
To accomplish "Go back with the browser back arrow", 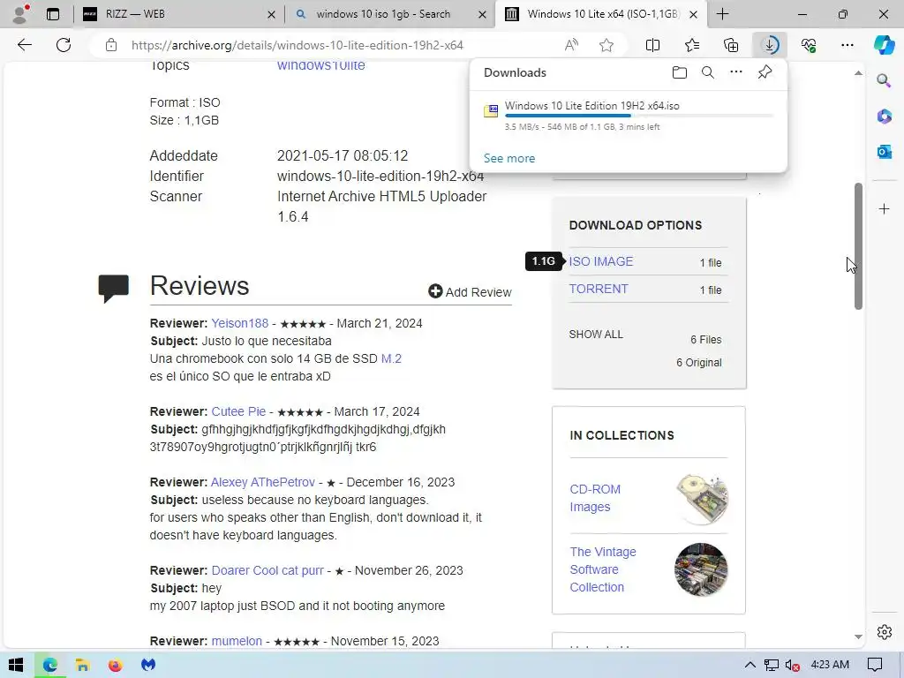I will pos(24,45).
